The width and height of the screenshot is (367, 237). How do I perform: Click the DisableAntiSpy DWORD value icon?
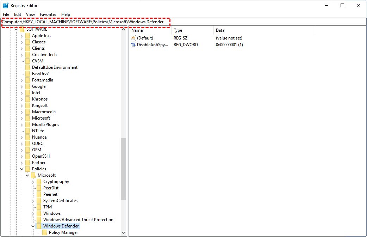point(133,44)
